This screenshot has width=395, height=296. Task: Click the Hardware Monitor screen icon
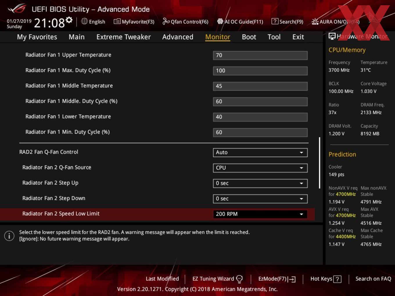[x=332, y=36]
